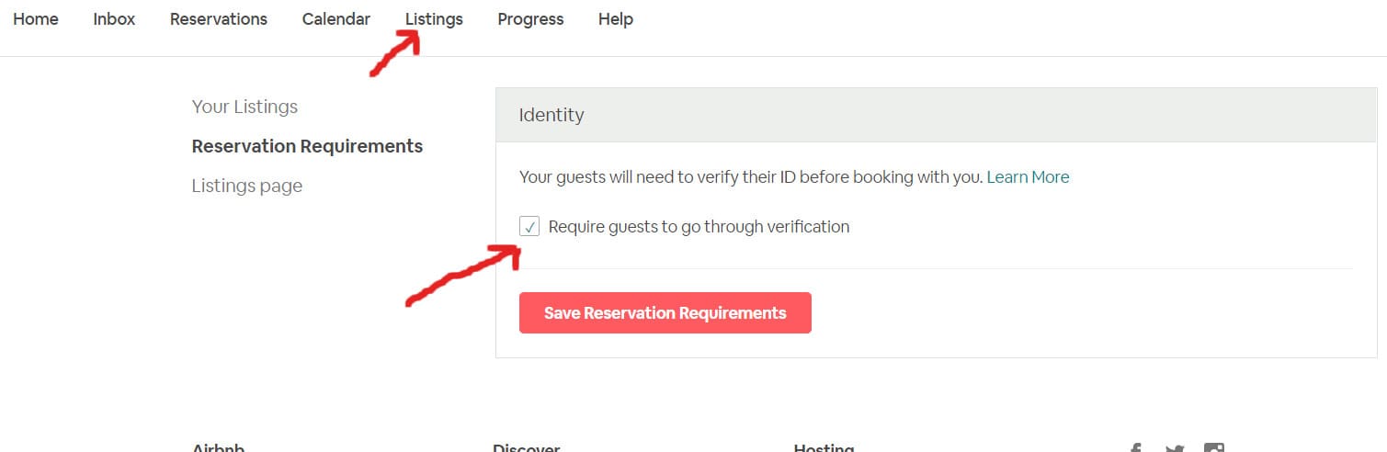1387x452 pixels.
Task: View the Progress tab
Action: click(x=530, y=19)
